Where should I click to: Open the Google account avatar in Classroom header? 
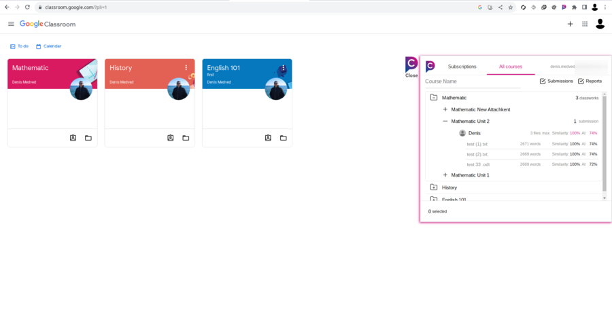pos(600,24)
